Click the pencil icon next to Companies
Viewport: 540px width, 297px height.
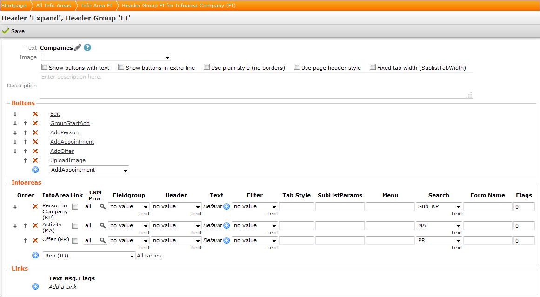(78, 47)
